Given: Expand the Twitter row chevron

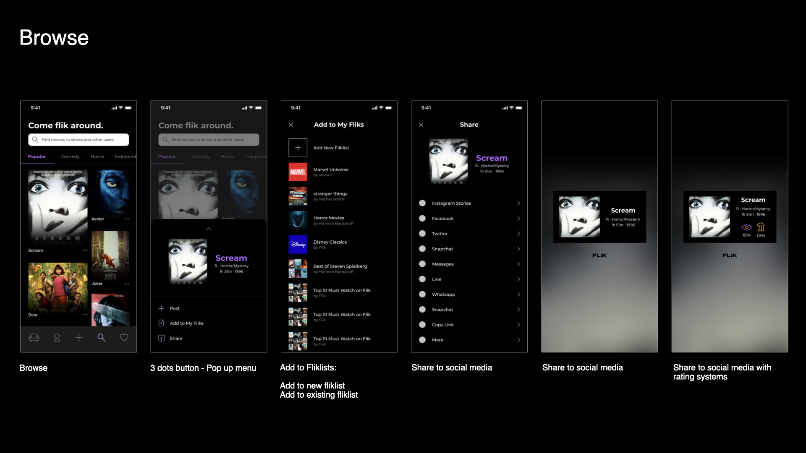Looking at the screenshot, I should point(519,234).
